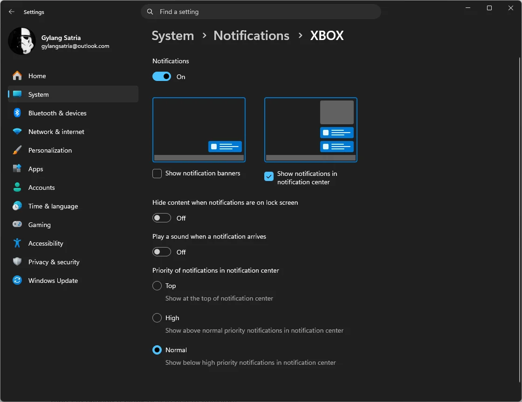Open Gaming settings page
The image size is (522, 402).
pos(73,225)
